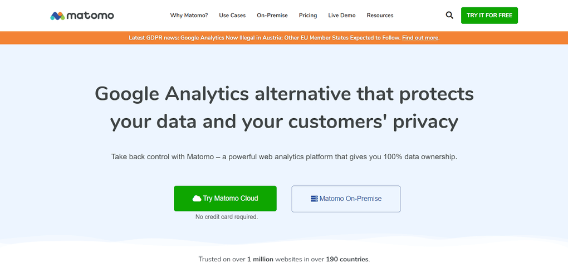The width and height of the screenshot is (568, 268).
Task: Click the server stack icon beside On-Premise
Action: [314, 199]
